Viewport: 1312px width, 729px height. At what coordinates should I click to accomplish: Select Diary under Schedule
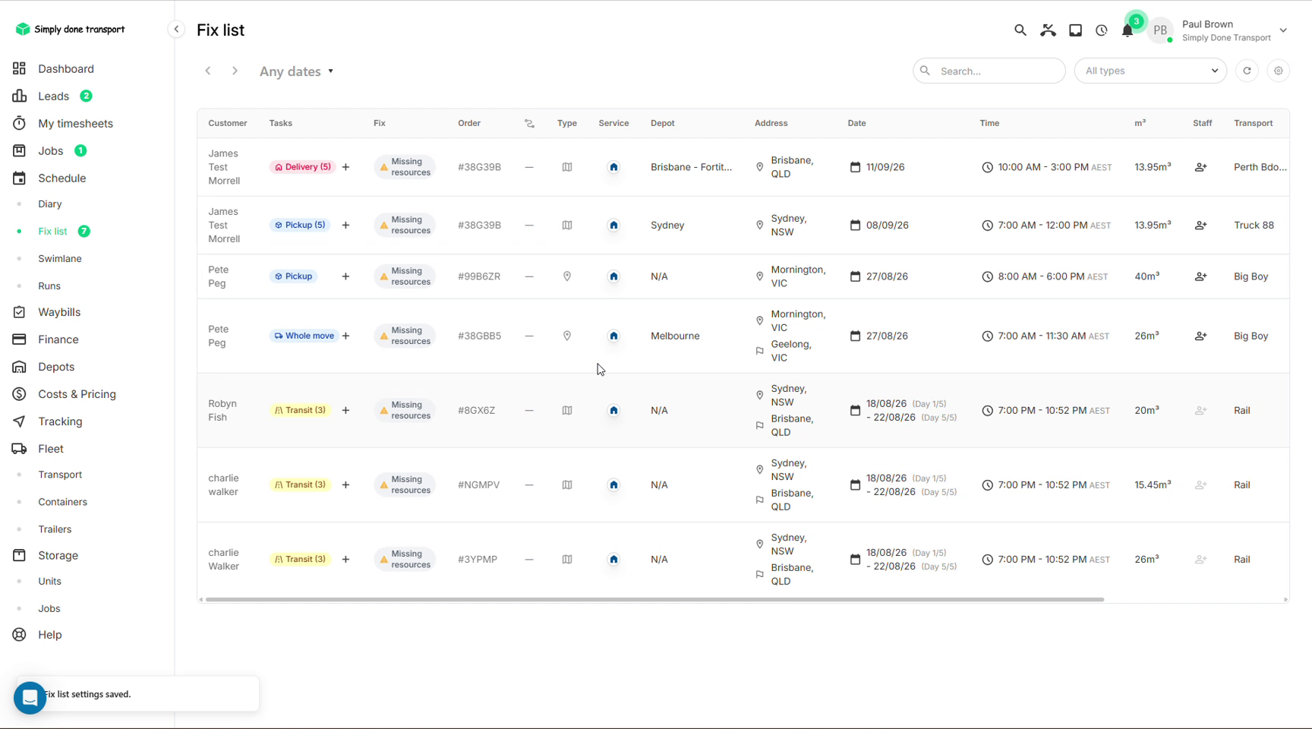(50, 204)
